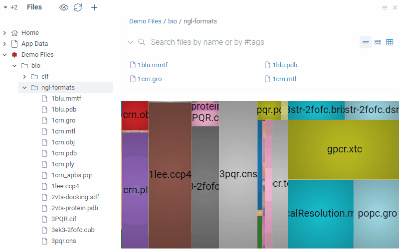Click the popc.gro treemap block
The width and height of the screenshot is (399, 249).
[376, 214]
